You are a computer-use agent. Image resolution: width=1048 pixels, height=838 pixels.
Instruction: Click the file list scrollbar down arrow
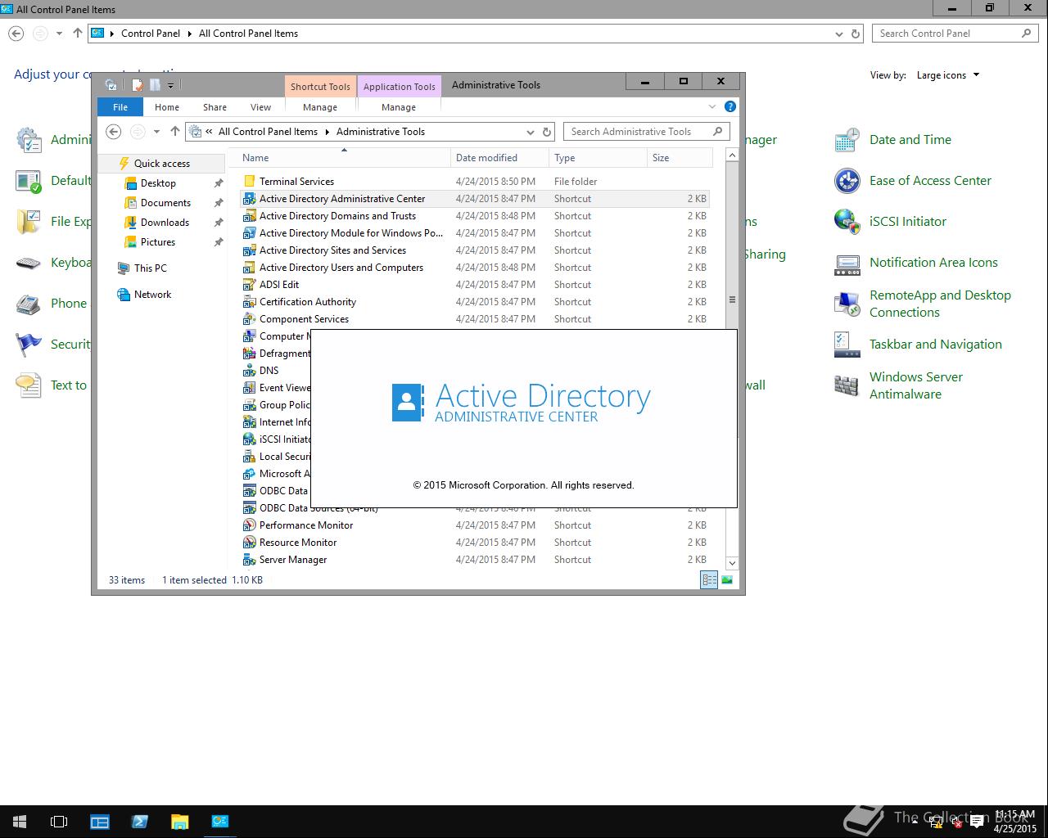click(x=732, y=563)
